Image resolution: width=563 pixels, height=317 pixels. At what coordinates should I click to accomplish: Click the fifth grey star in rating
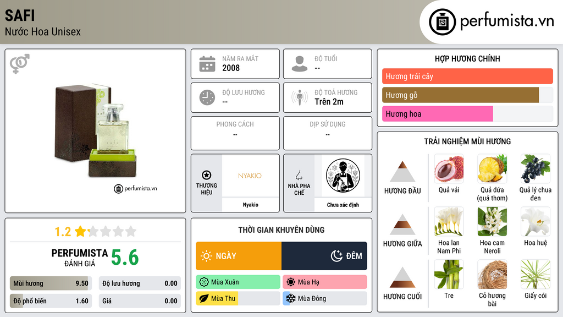click(x=131, y=231)
